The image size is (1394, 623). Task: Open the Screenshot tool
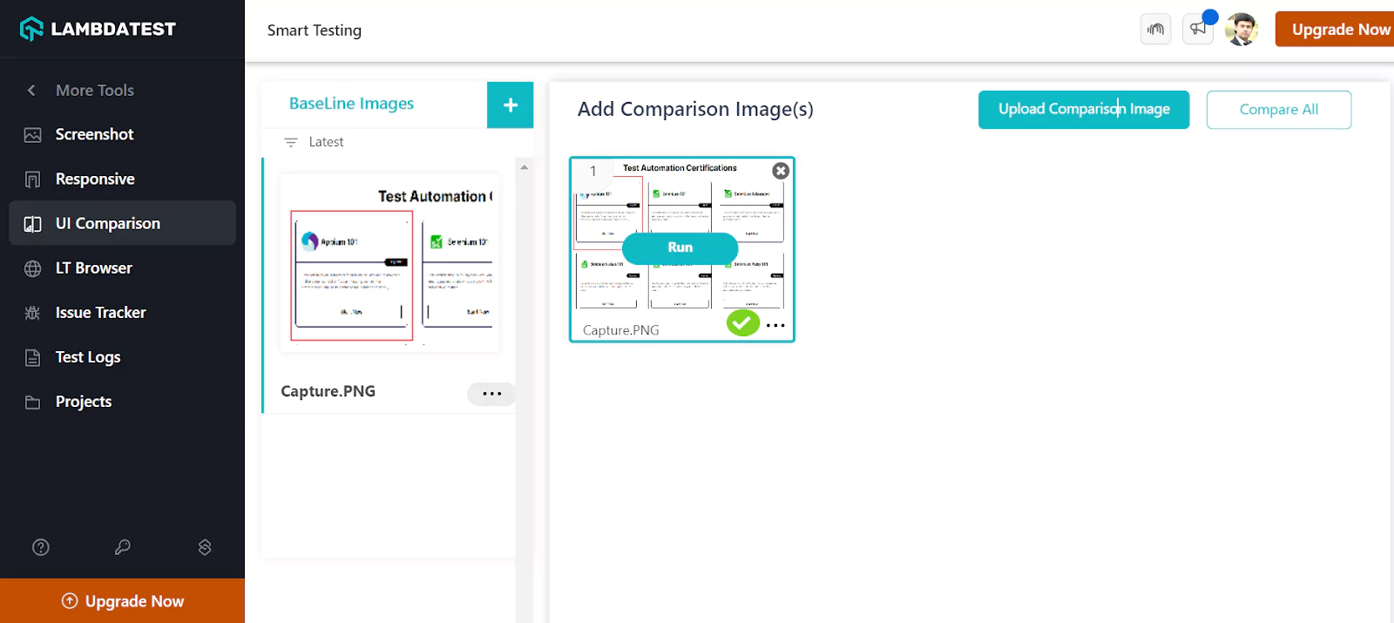(122, 134)
